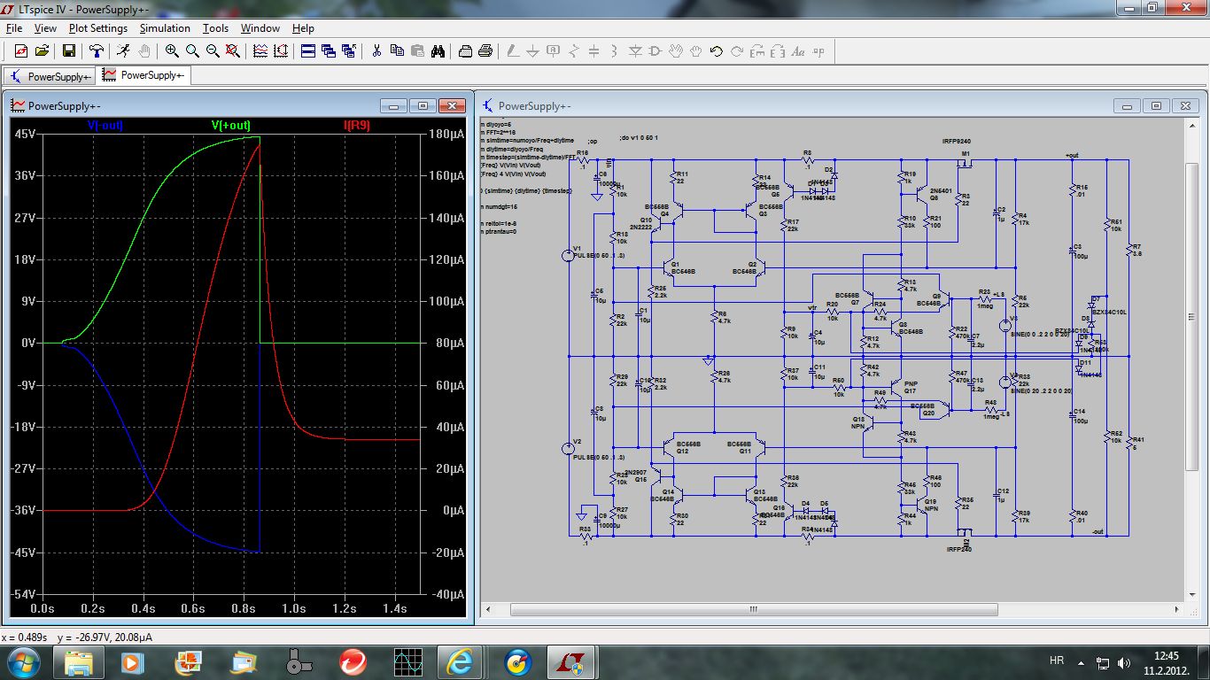Viewport: 1210px width, 680px height.
Task: Click the ';dc v1 0 50 1' directive text
Action: point(639,139)
